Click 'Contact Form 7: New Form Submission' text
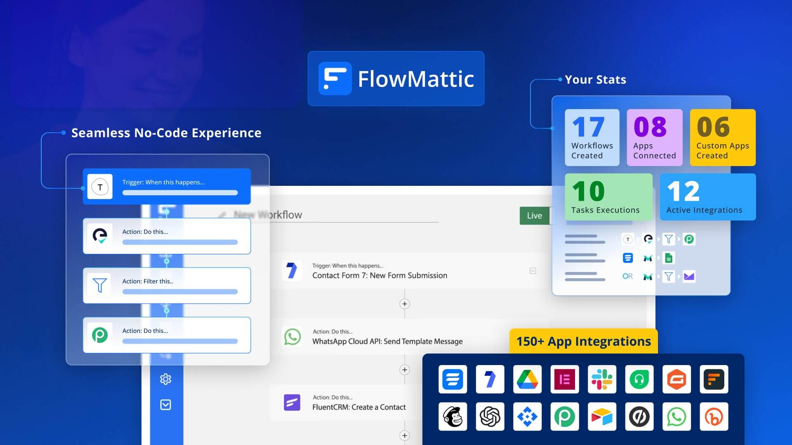792x445 pixels. tap(379, 275)
